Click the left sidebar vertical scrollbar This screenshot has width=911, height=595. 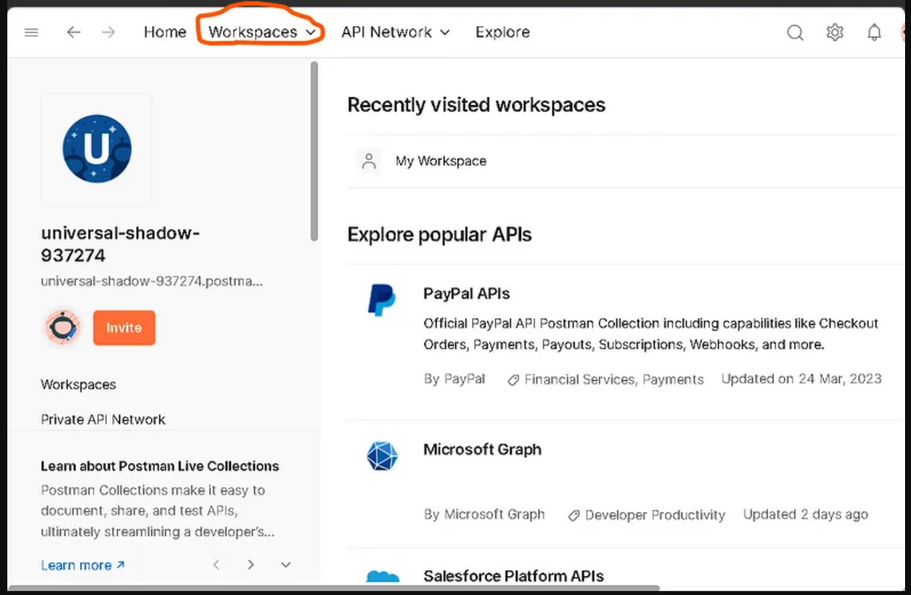[314, 151]
